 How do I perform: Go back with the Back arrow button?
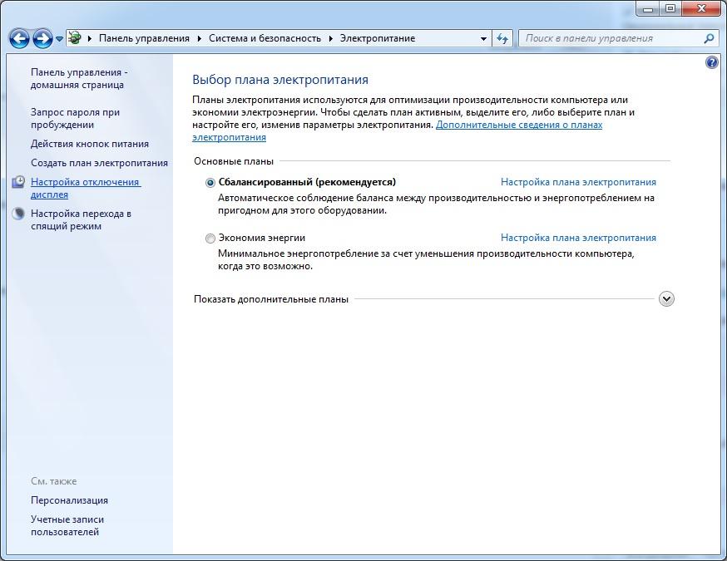click(x=19, y=38)
